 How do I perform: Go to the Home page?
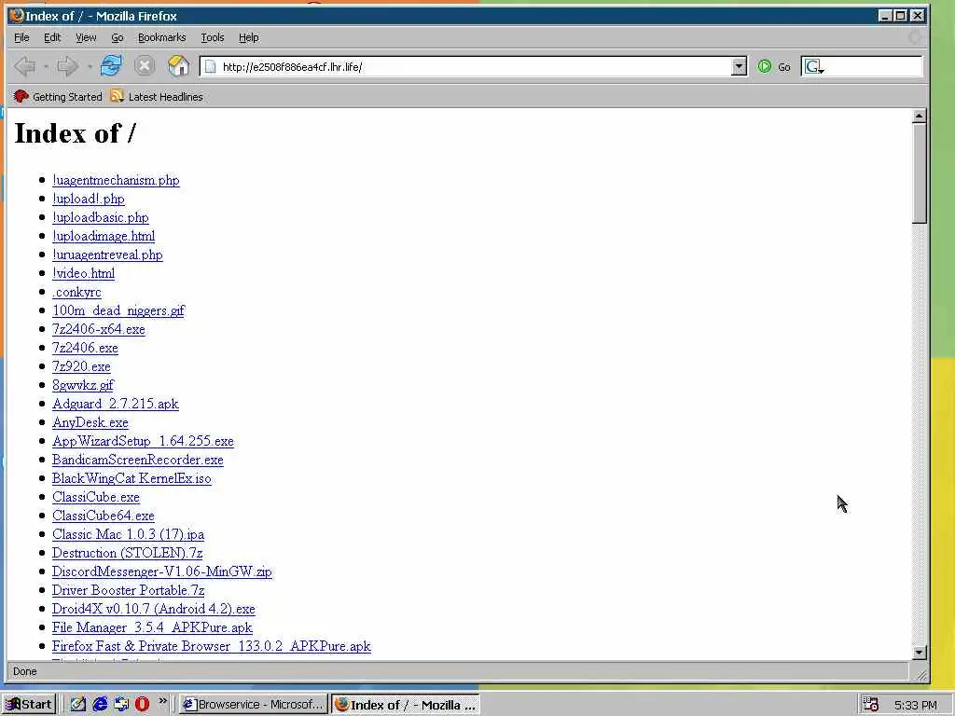click(178, 66)
